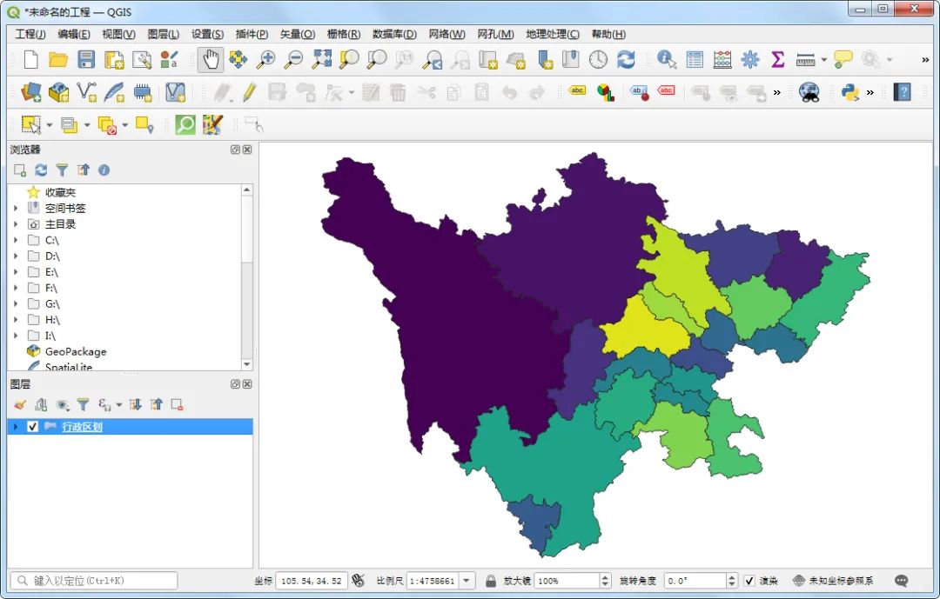The image size is (940, 599).
Task: Select the Pan Map hand tool
Action: tap(211, 59)
